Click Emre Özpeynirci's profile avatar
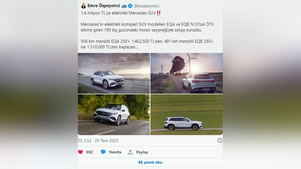This screenshot has height=169, width=301. click(x=83, y=6)
